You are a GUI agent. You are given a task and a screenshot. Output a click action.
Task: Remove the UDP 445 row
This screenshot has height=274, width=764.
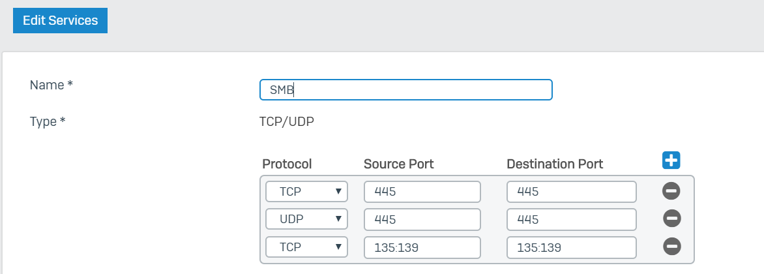pyautogui.click(x=671, y=219)
